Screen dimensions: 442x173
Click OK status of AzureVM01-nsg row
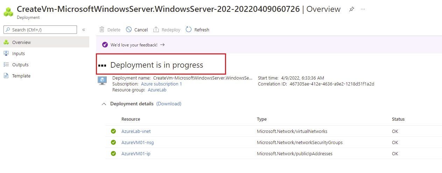tap(395, 142)
